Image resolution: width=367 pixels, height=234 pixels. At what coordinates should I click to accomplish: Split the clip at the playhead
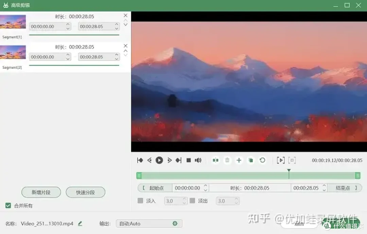[x=215, y=160]
